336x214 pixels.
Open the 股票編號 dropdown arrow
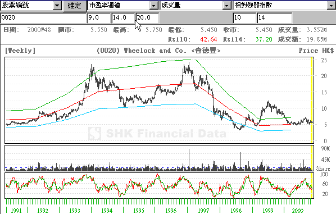coord(57,5)
